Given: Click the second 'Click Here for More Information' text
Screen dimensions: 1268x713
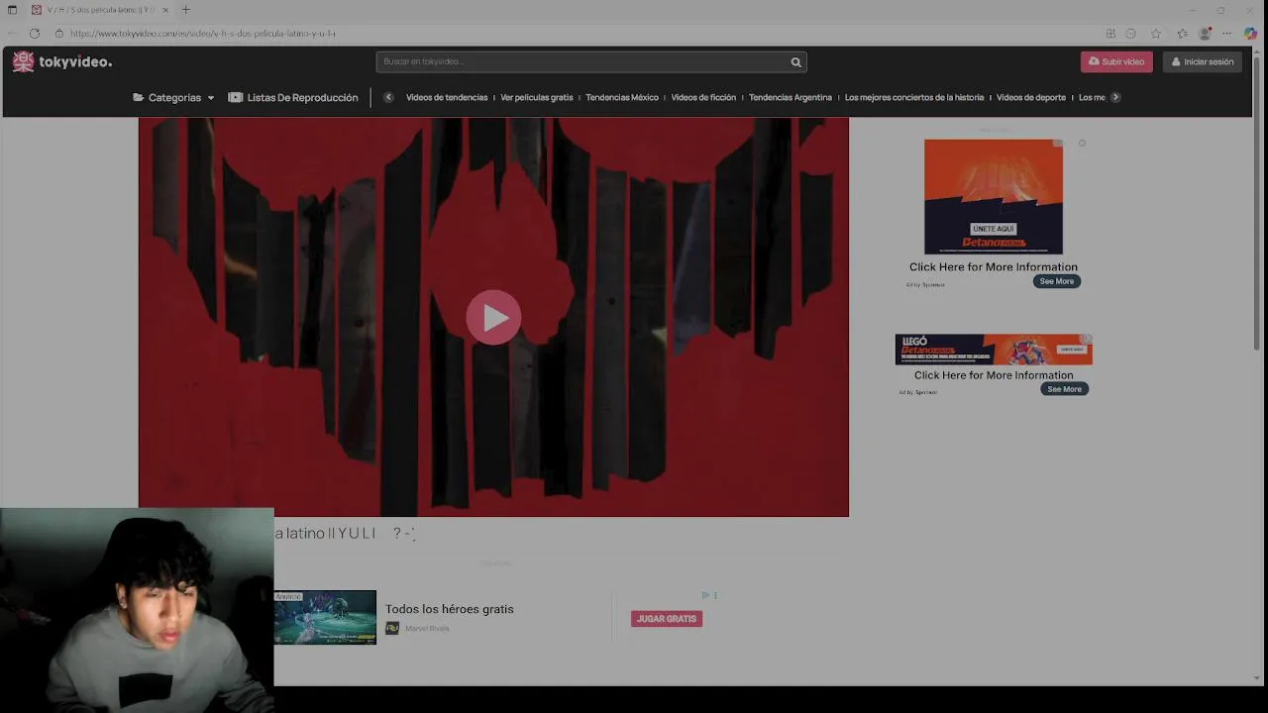Looking at the screenshot, I should coord(994,375).
